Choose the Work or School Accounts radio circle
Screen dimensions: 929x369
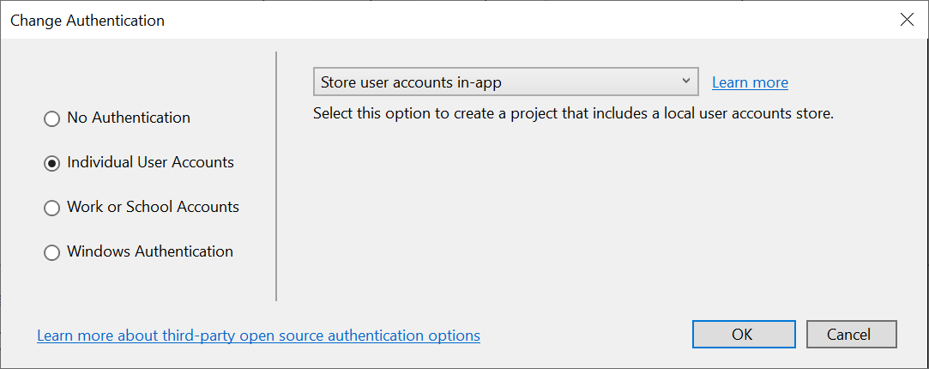(52, 208)
